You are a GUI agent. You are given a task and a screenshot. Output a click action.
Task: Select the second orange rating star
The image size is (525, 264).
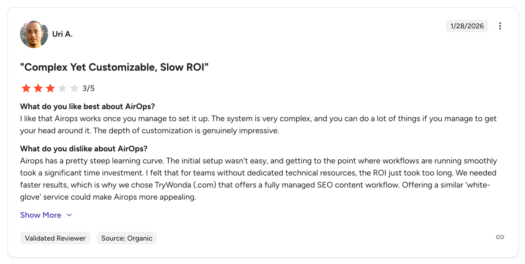38,88
